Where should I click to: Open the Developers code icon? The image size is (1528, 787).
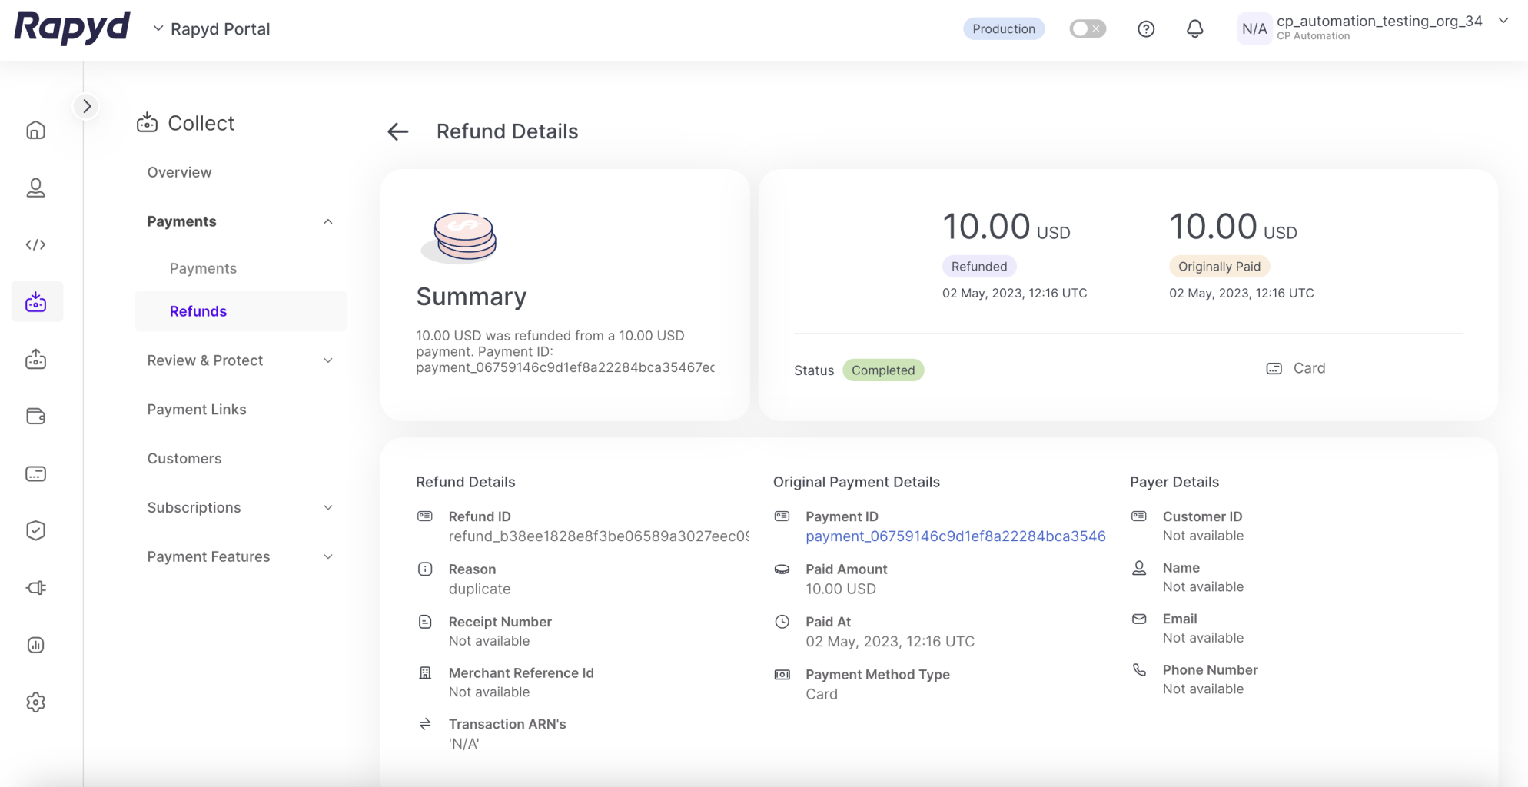36,244
